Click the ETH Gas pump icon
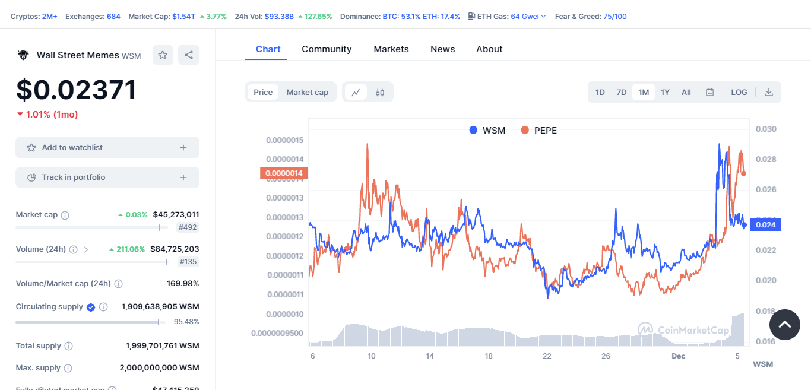 coord(471,16)
